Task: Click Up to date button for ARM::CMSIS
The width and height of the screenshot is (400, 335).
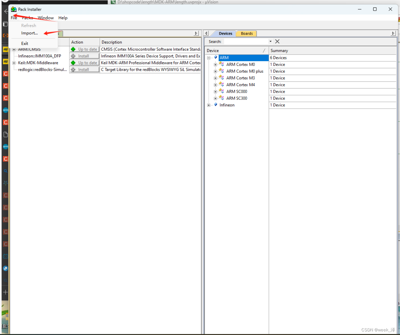Action: [84, 49]
